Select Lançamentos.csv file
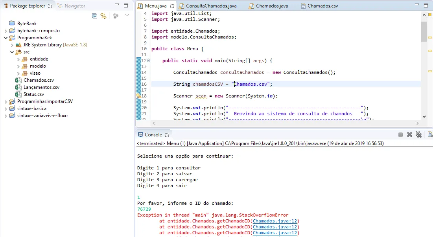Image resolution: width=433 pixels, height=237 pixels. [41, 87]
